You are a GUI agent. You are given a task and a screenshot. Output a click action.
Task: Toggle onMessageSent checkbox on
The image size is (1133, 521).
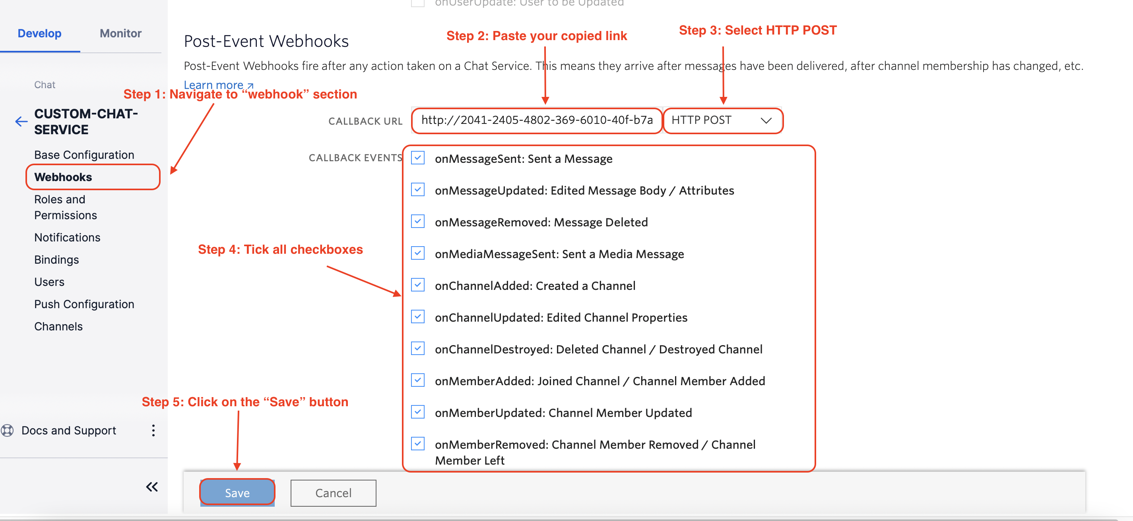click(418, 158)
